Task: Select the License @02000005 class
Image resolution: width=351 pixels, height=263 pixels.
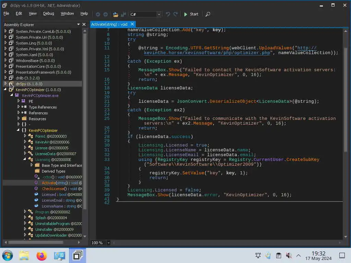Action: click(52, 148)
